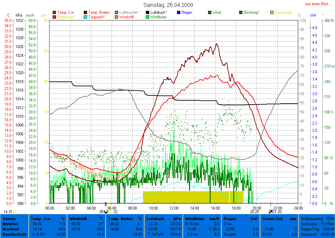
Task: Click the cyan 'Taupunkt' legend square
Action: tap(86, 17)
